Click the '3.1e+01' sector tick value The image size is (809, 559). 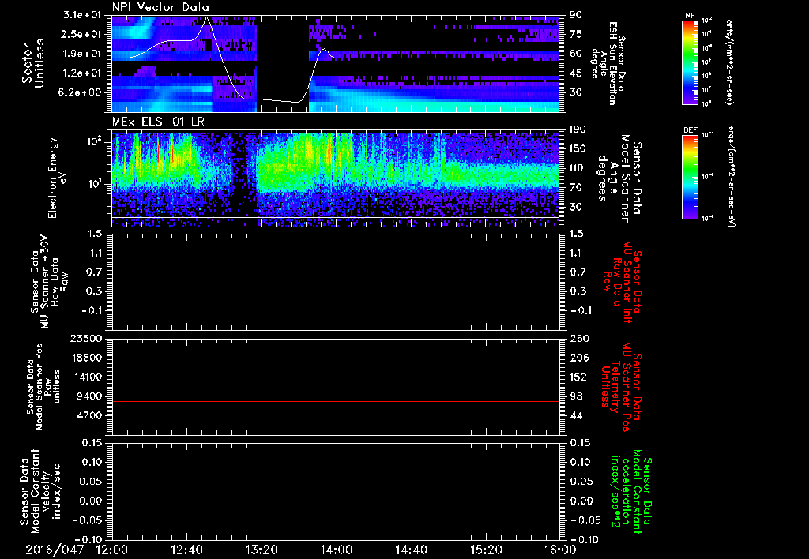click(x=82, y=15)
